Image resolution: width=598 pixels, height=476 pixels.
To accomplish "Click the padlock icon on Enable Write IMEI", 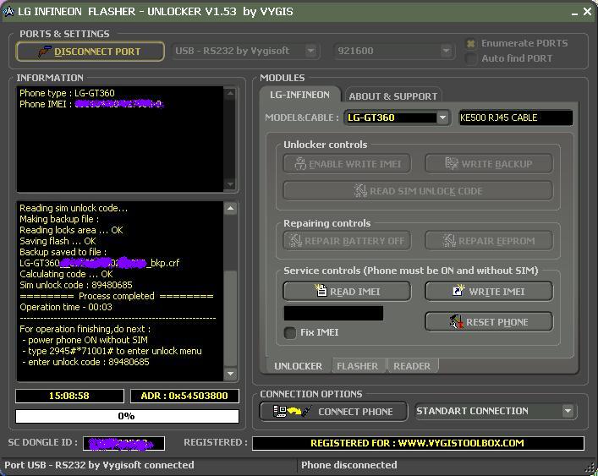I will click(x=300, y=164).
